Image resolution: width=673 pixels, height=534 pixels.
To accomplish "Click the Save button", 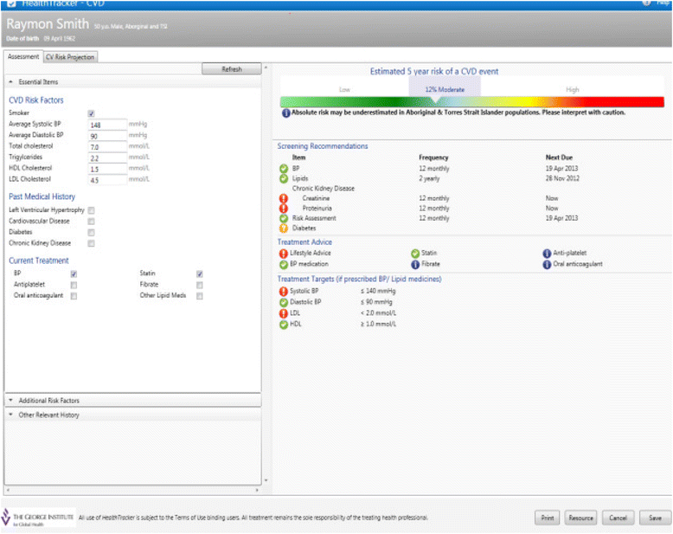I will [655, 518].
